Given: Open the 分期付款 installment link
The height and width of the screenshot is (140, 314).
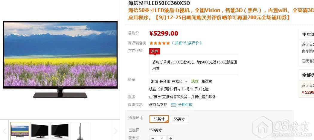Looking at the screenshot, I should click(185, 105).
